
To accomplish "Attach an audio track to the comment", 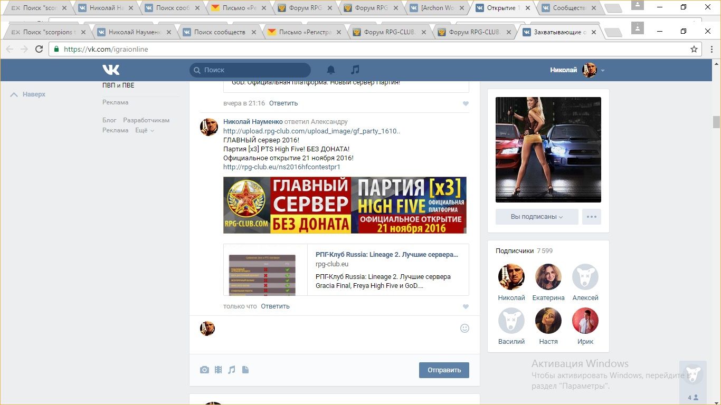I will coord(232,370).
